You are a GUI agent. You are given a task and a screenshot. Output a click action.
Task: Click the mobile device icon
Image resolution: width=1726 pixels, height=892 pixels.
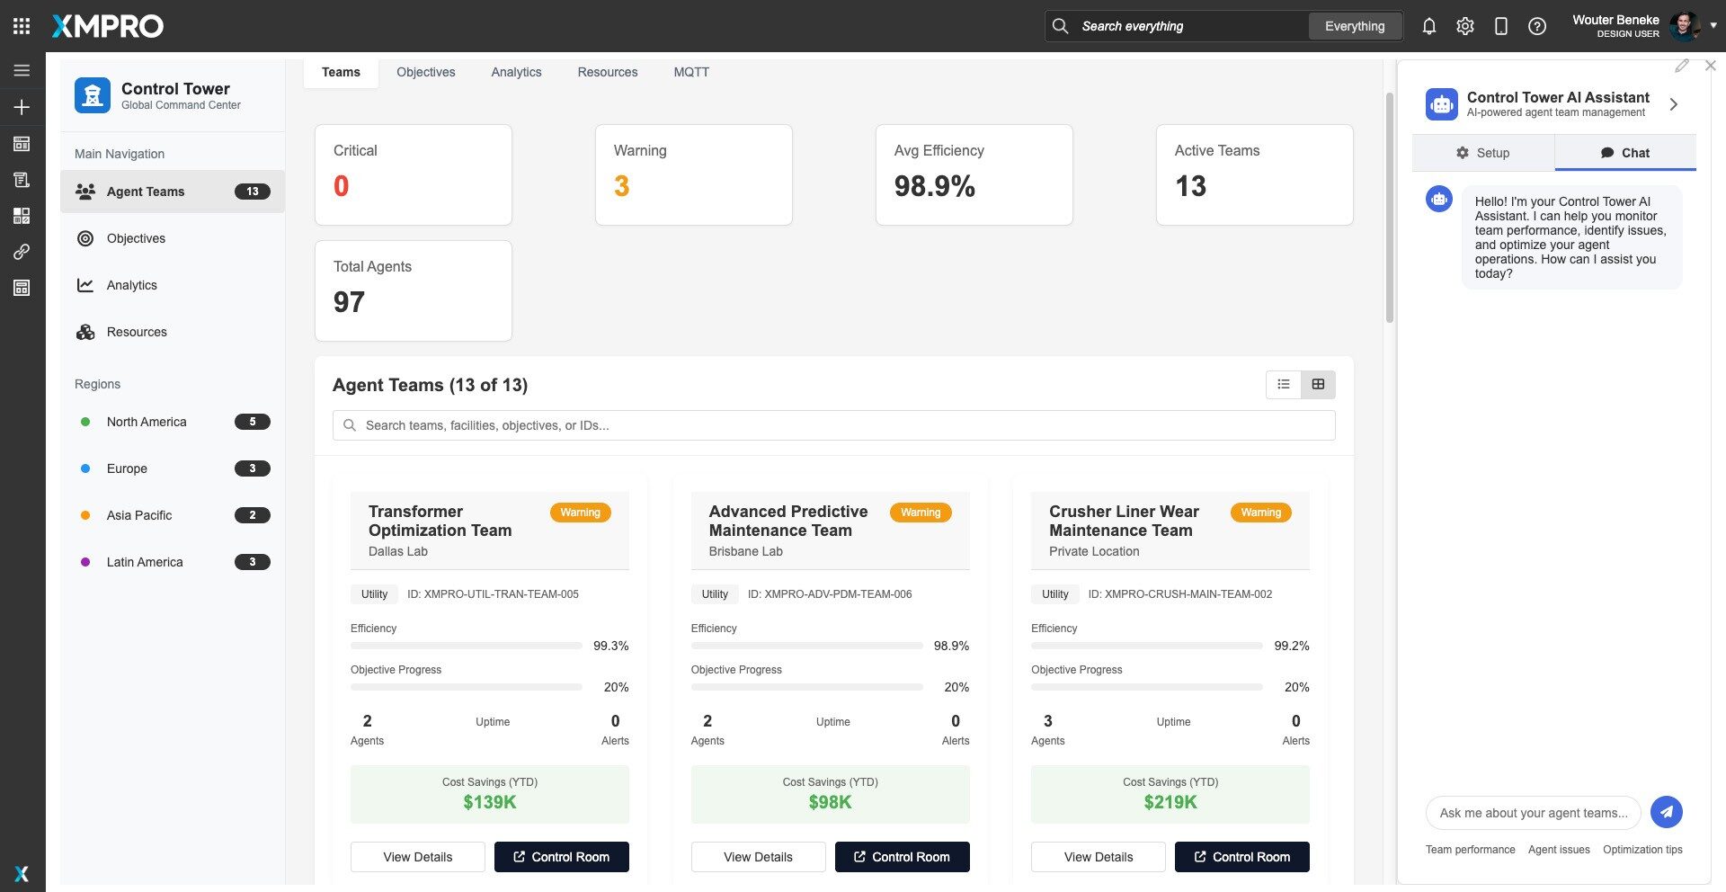1500,26
